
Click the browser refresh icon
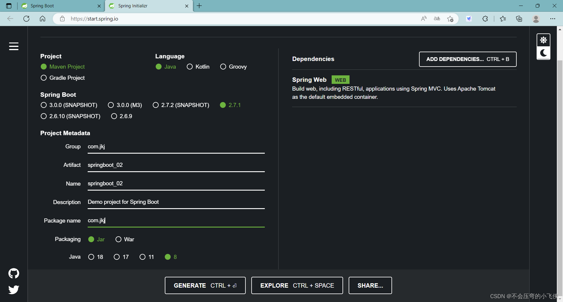(26, 19)
